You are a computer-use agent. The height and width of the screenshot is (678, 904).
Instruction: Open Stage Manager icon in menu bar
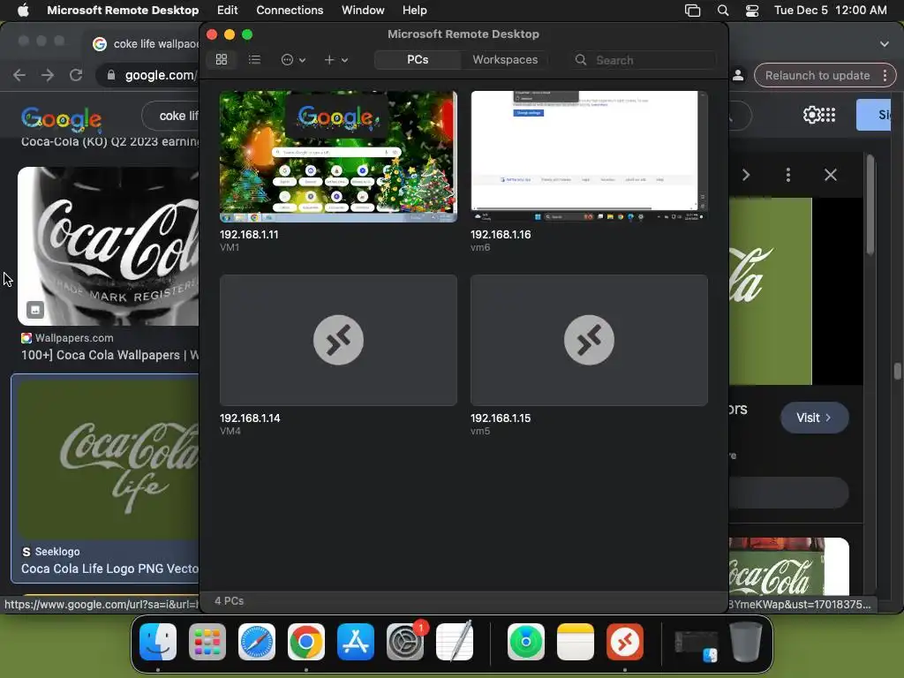pyautogui.click(x=692, y=11)
